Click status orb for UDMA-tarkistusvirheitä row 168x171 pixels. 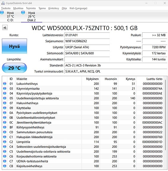(x=5, y=161)
